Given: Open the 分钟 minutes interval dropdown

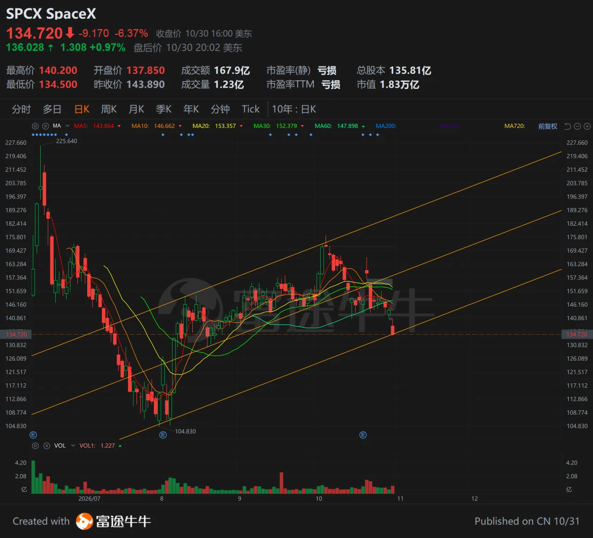Looking at the screenshot, I should tap(220, 109).
